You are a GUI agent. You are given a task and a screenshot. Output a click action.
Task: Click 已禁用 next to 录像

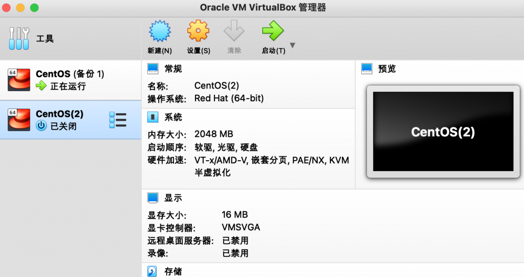tap(235, 253)
